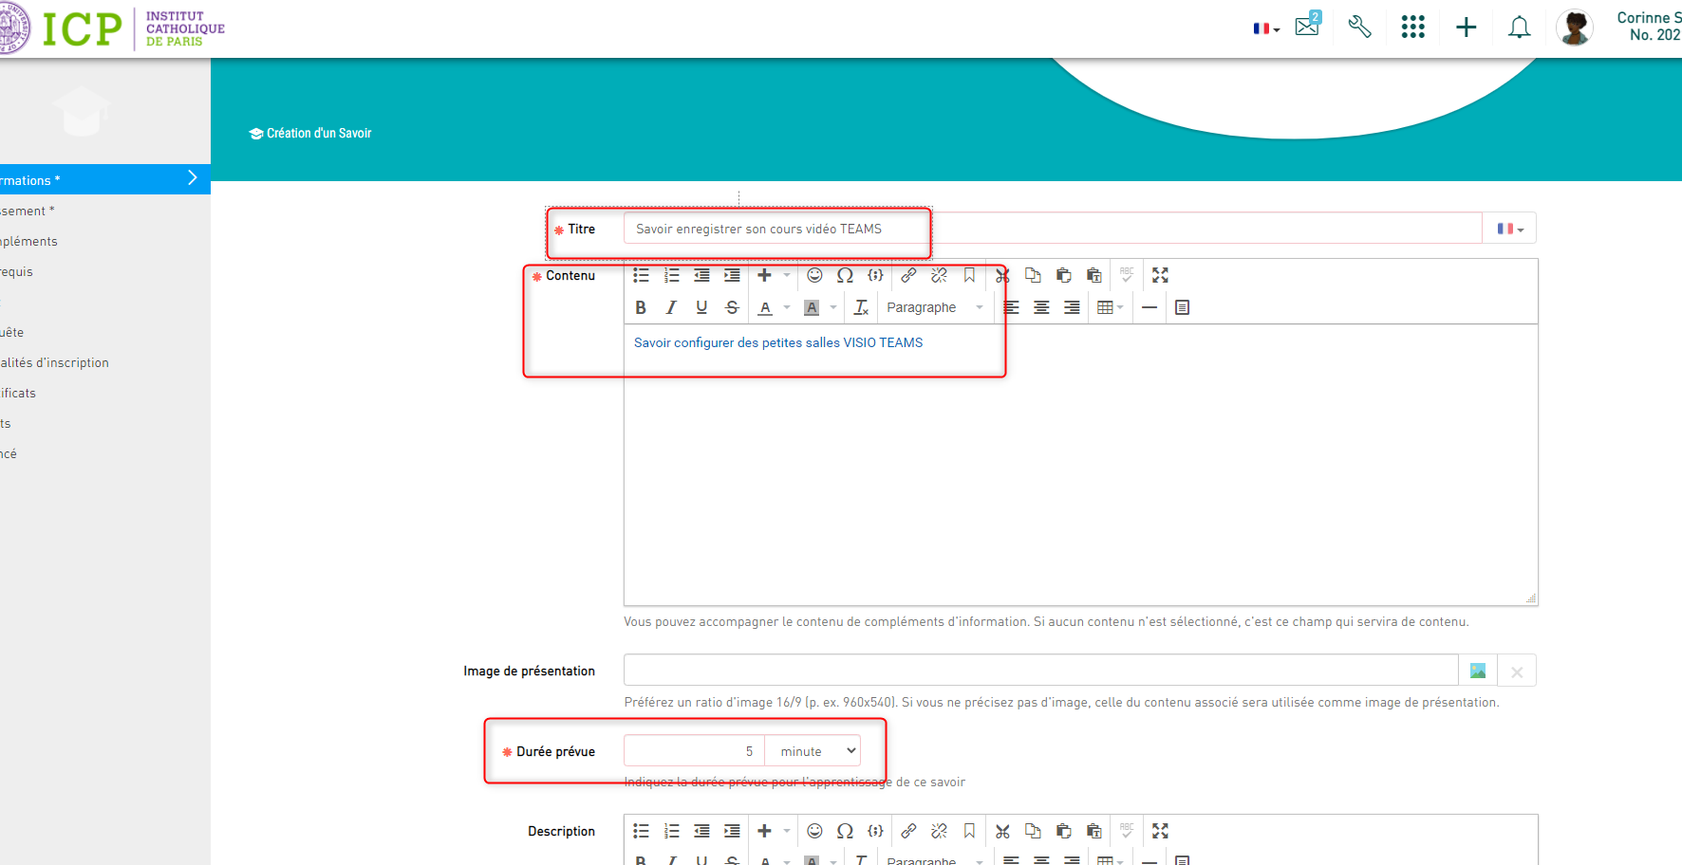Insert emoticon in the Contenu editor
The height and width of the screenshot is (865, 1682).
[814, 275]
